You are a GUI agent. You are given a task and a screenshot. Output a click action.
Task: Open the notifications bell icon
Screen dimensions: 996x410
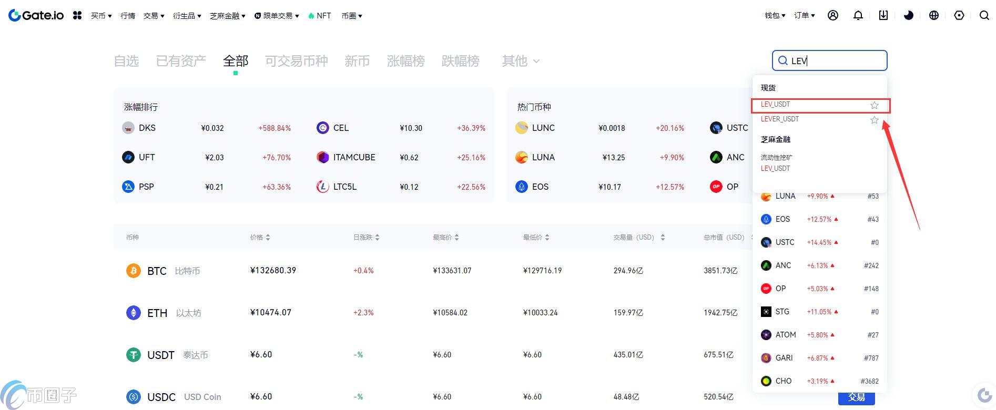coord(858,15)
